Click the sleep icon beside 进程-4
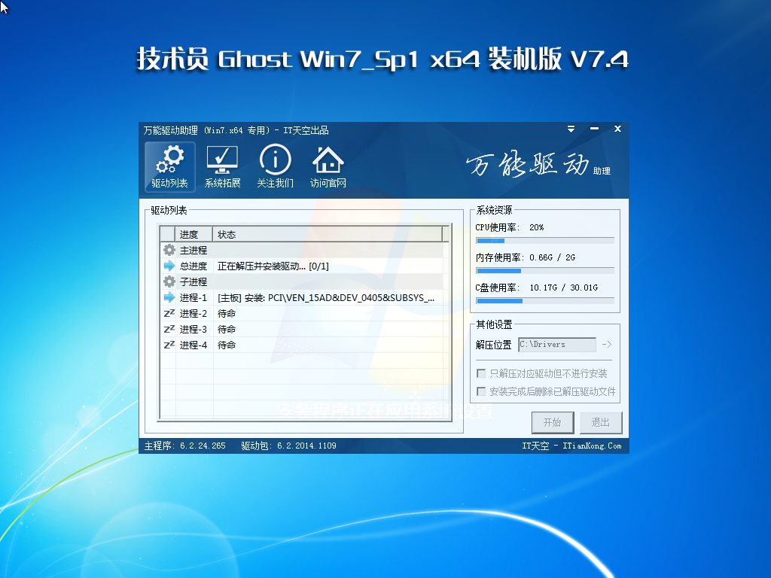 (169, 345)
